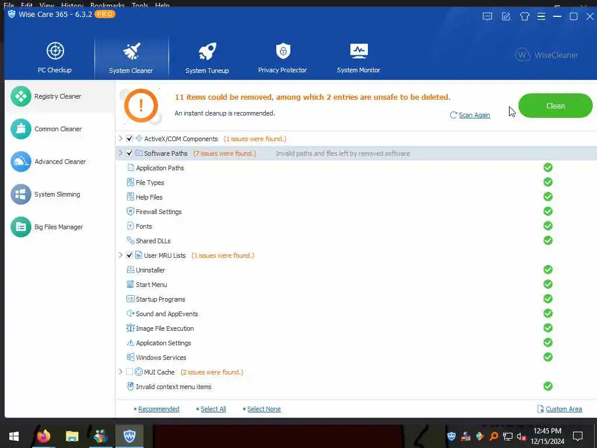Click Invalid context menu items icon
This screenshot has width=597, height=448.
131,386
